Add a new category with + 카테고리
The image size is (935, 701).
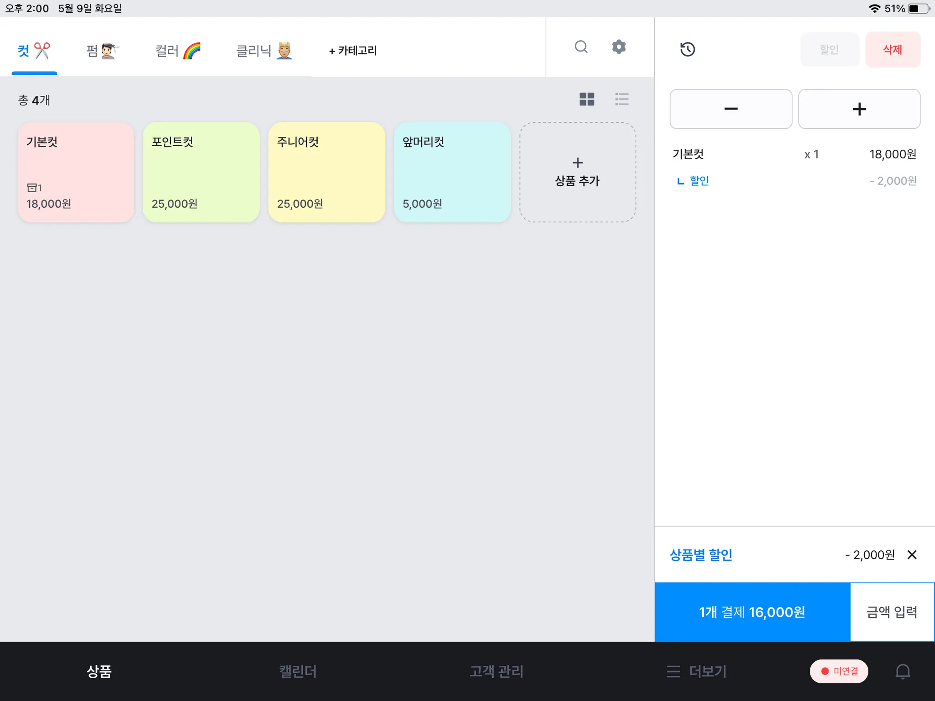click(x=353, y=51)
